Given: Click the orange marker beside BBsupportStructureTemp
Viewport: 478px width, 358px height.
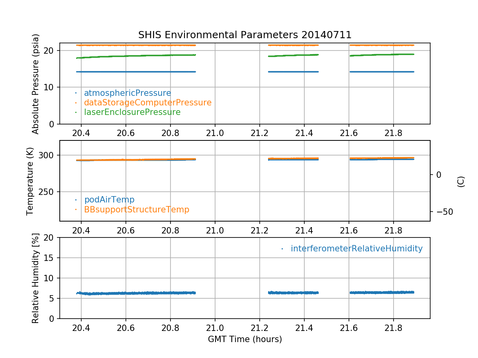Looking at the screenshot, I should pyautogui.click(x=76, y=209).
